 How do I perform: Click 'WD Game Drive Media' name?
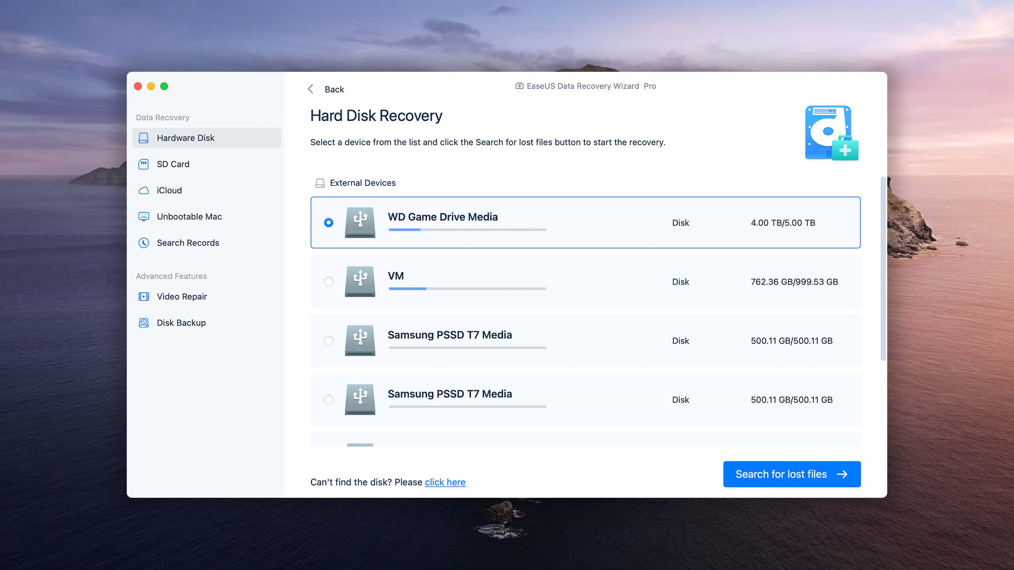pos(443,217)
